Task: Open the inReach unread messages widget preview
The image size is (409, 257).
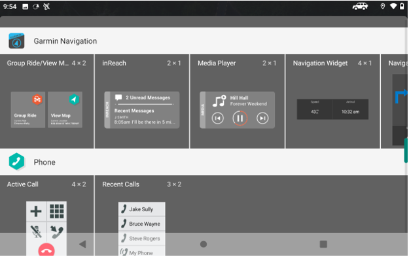Action: 142,110
